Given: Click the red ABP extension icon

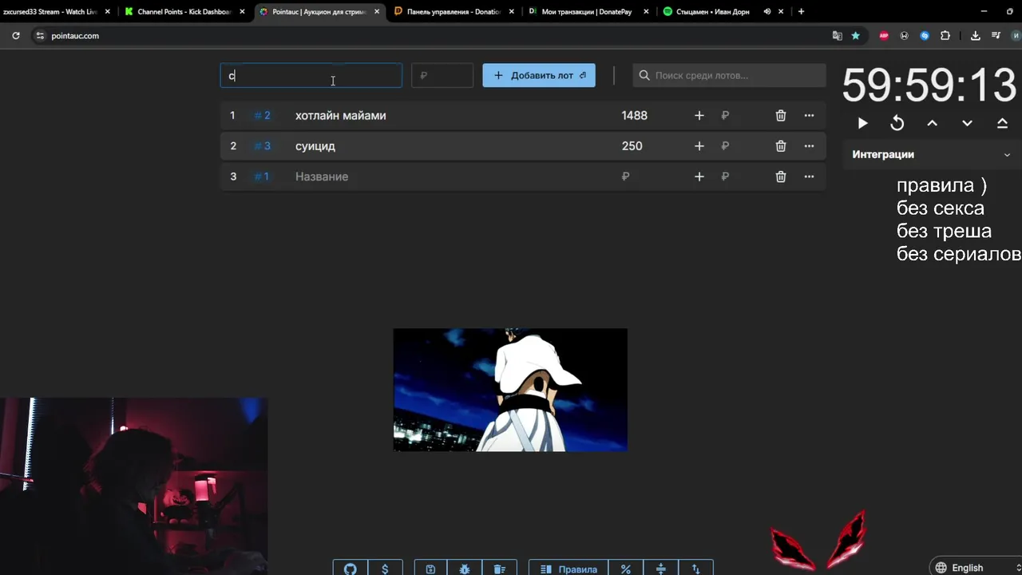Looking at the screenshot, I should pyautogui.click(x=884, y=36).
